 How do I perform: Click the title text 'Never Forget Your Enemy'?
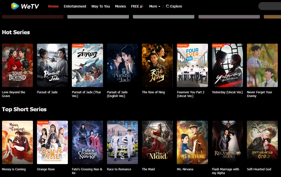pyautogui.click(x=260, y=94)
